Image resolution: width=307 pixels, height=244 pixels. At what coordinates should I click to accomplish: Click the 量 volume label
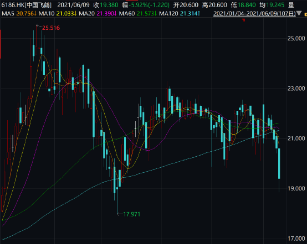pos(291,5)
